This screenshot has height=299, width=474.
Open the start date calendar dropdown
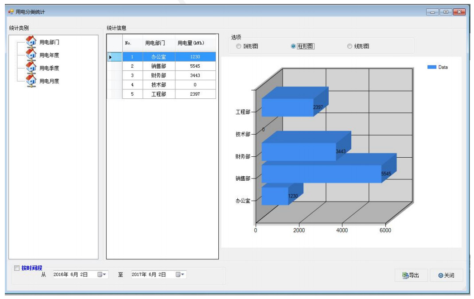(x=101, y=275)
